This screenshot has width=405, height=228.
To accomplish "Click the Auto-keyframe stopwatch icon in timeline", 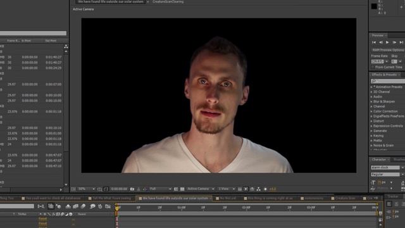I will point(100,206).
